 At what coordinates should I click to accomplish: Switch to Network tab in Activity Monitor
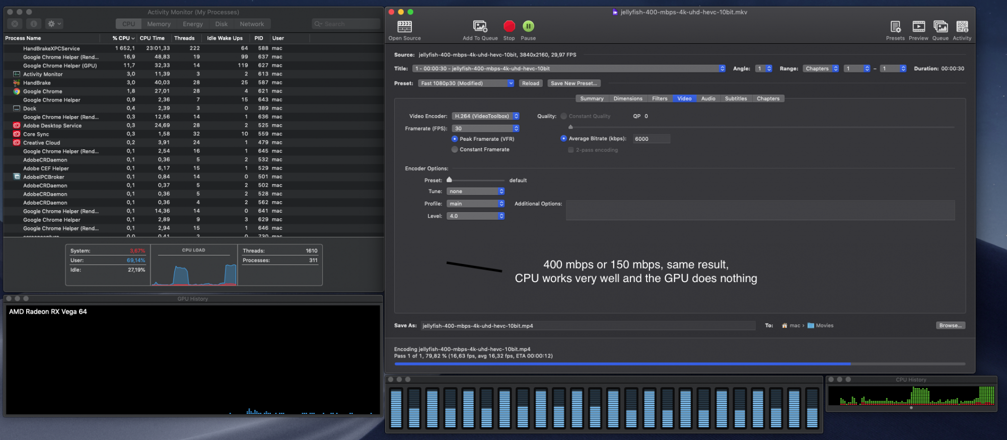coord(252,24)
